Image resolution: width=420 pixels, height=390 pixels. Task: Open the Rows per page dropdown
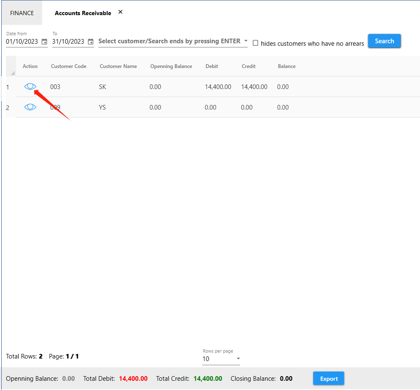pyautogui.click(x=238, y=359)
